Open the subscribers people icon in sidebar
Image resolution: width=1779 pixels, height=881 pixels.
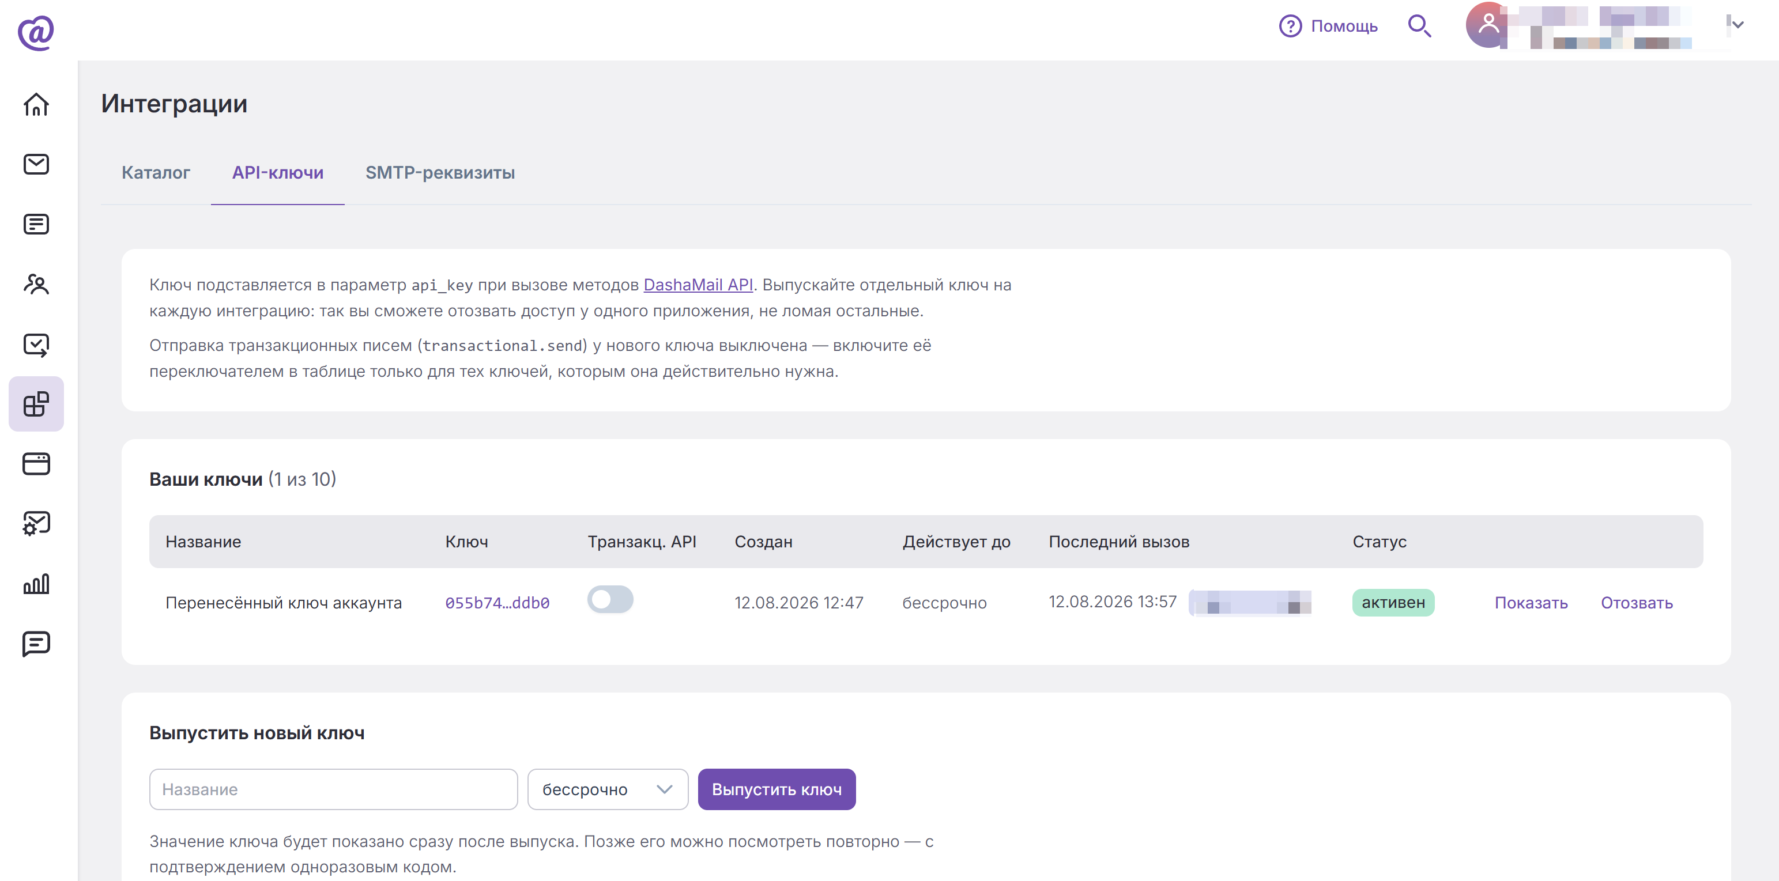click(x=36, y=285)
